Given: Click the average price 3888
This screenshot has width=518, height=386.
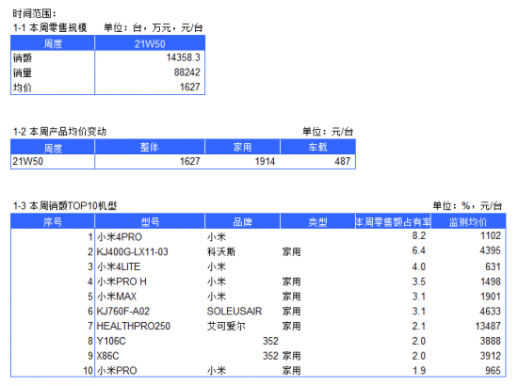Looking at the screenshot, I should 491,341.
